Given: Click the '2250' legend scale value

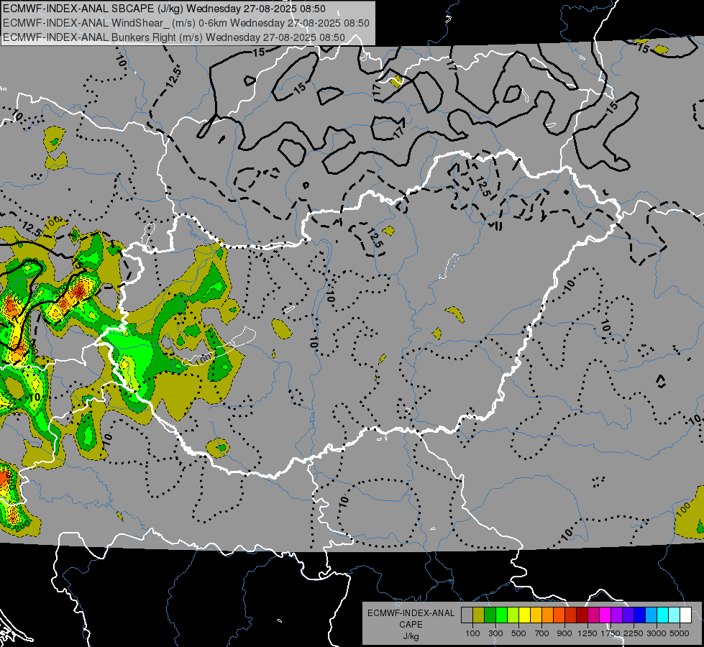Looking at the screenshot, I should tap(634, 633).
